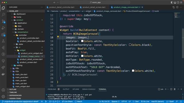The height and width of the screenshot is (103, 184).
Task: Click the Colors.black swatch on line 20
Action: point(130,45)
